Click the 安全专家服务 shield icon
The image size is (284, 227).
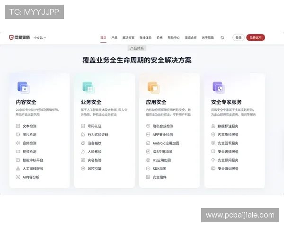coord(219,87)
